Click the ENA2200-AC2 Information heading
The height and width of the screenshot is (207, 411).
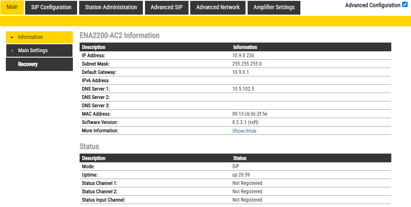(119, 35)
